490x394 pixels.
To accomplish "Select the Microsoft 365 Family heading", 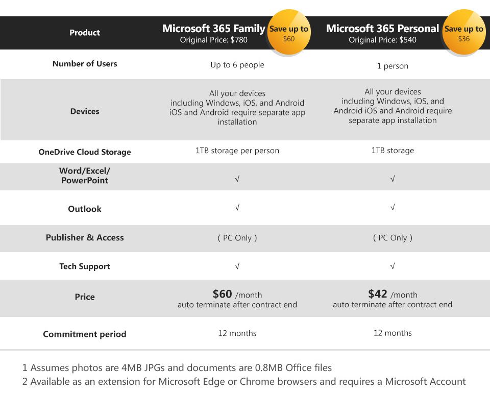I will (214, 29).
